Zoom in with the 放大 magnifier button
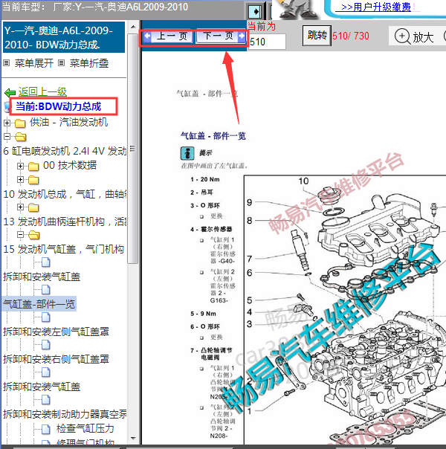The height and width of the screenshot is (449, 446). (x=414, y=36)
